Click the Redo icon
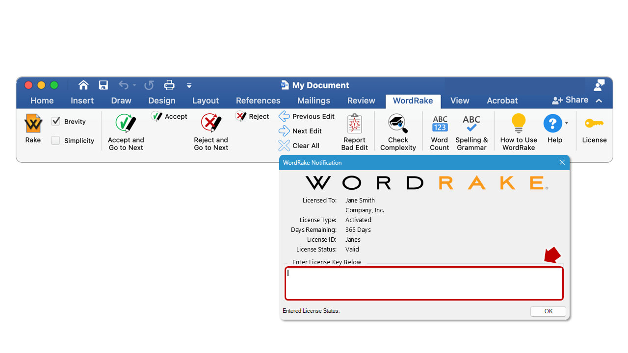Image resolution: width=628 pixels, height=353 pixels. [x=149, y=85]
